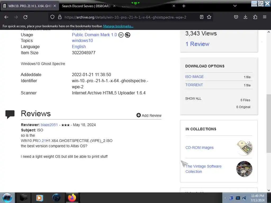
Task: Open the black box taskbar icon
Action: [x=24, y=198]
